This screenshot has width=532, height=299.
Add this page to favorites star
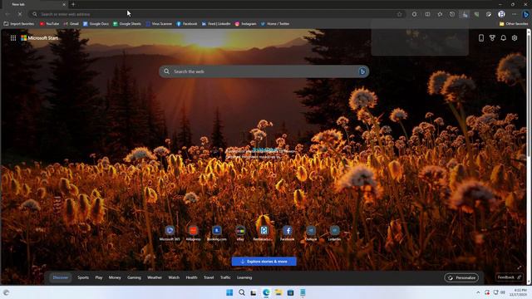point(399,14)
